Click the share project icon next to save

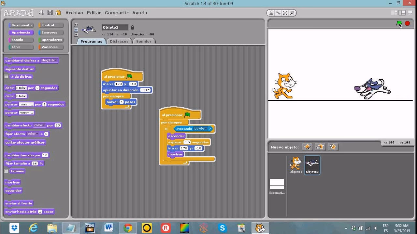(58, 13)
